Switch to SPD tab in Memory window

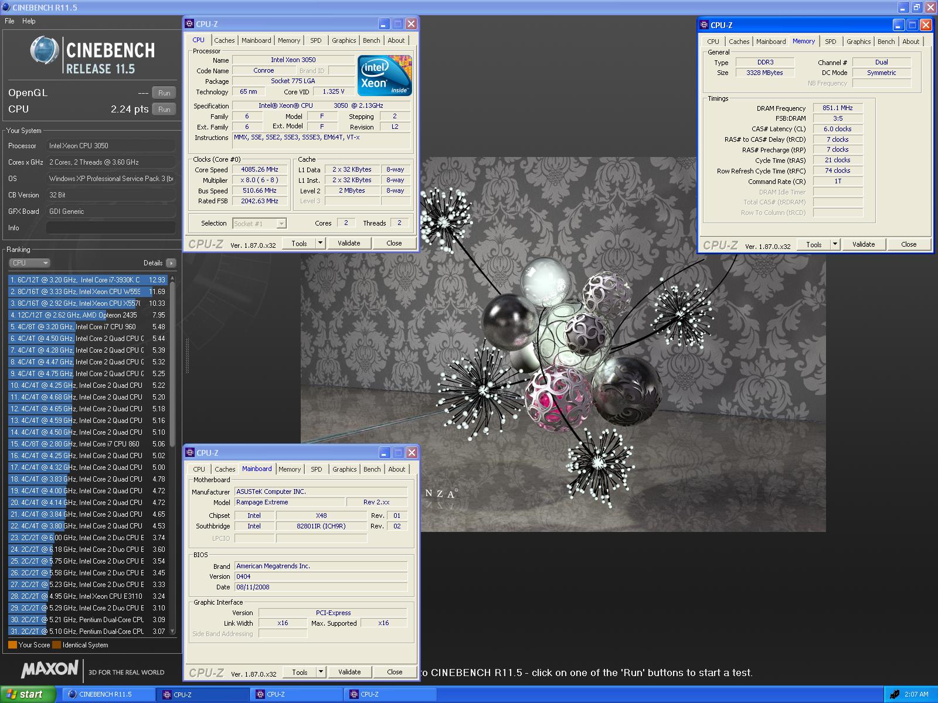pos(831,42)
